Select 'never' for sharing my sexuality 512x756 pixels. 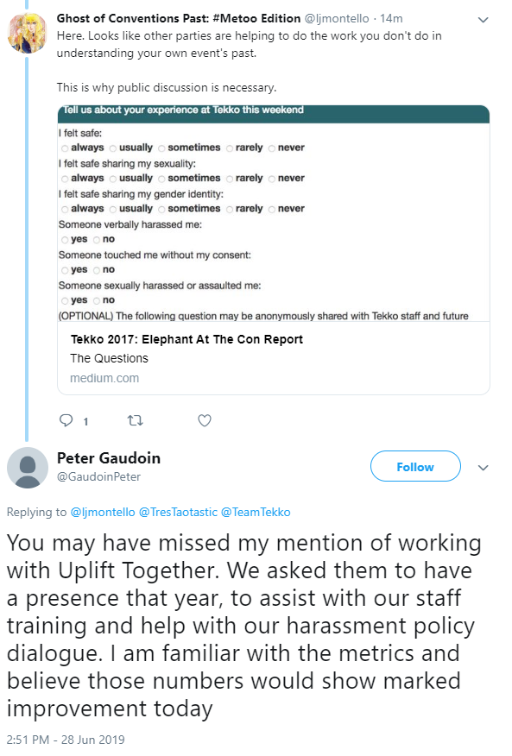(x=272, y=179)
